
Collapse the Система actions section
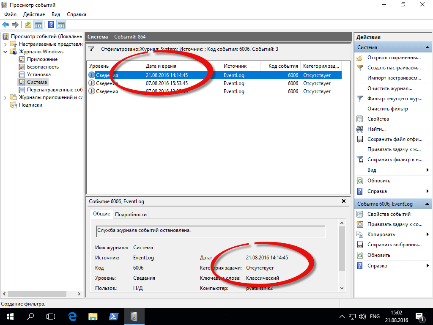(428, 47)
